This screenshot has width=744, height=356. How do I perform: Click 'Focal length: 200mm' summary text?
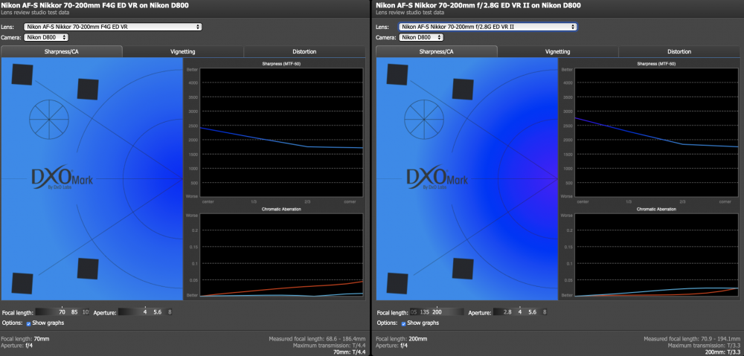point(402,339)
